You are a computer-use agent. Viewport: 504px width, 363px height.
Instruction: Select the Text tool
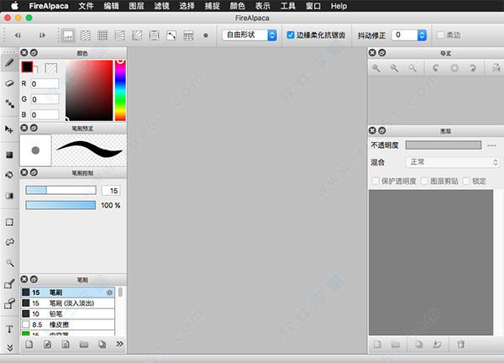click(x=9, y=329)
